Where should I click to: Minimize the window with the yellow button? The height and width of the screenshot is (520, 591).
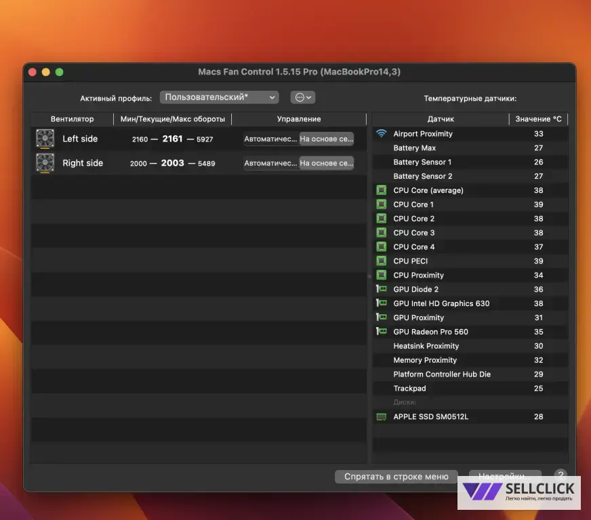click(x=45, y=72)
